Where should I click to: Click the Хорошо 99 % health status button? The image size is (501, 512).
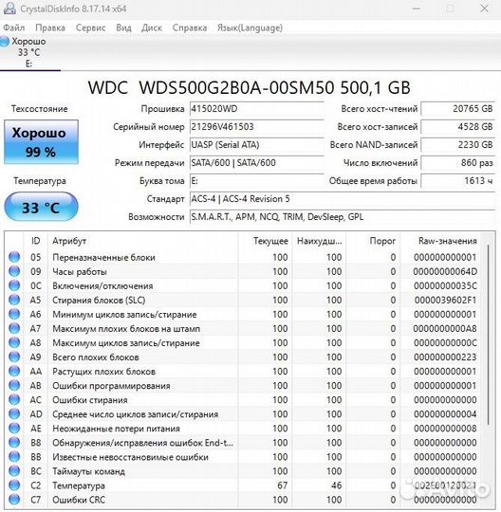pos(41,142)
